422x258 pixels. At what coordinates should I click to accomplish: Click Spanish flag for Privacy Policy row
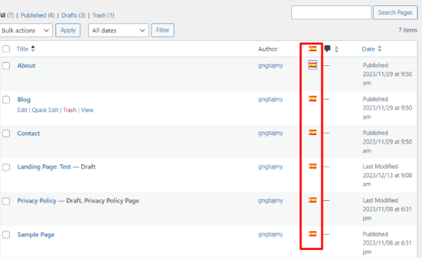[x=312, y=200]
